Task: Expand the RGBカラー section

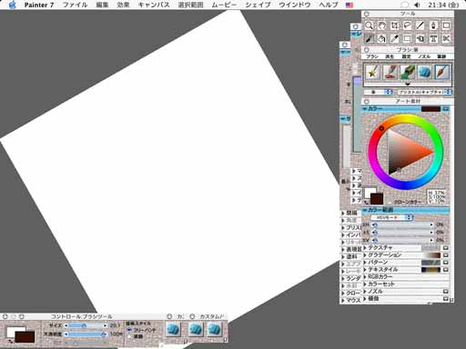Action: coord(365,277)
